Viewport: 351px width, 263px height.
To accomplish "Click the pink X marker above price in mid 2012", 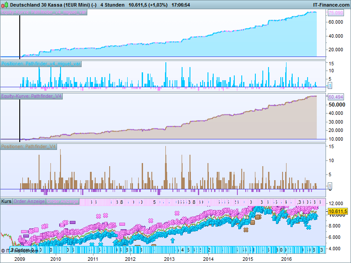I will point(150,221).
